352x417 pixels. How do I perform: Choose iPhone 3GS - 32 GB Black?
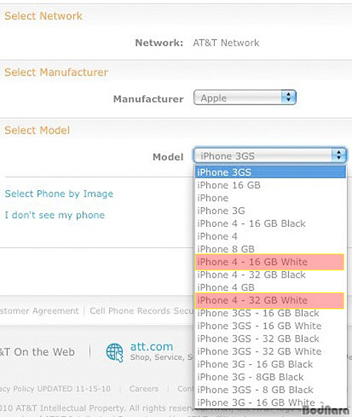[x=270, y=339]
